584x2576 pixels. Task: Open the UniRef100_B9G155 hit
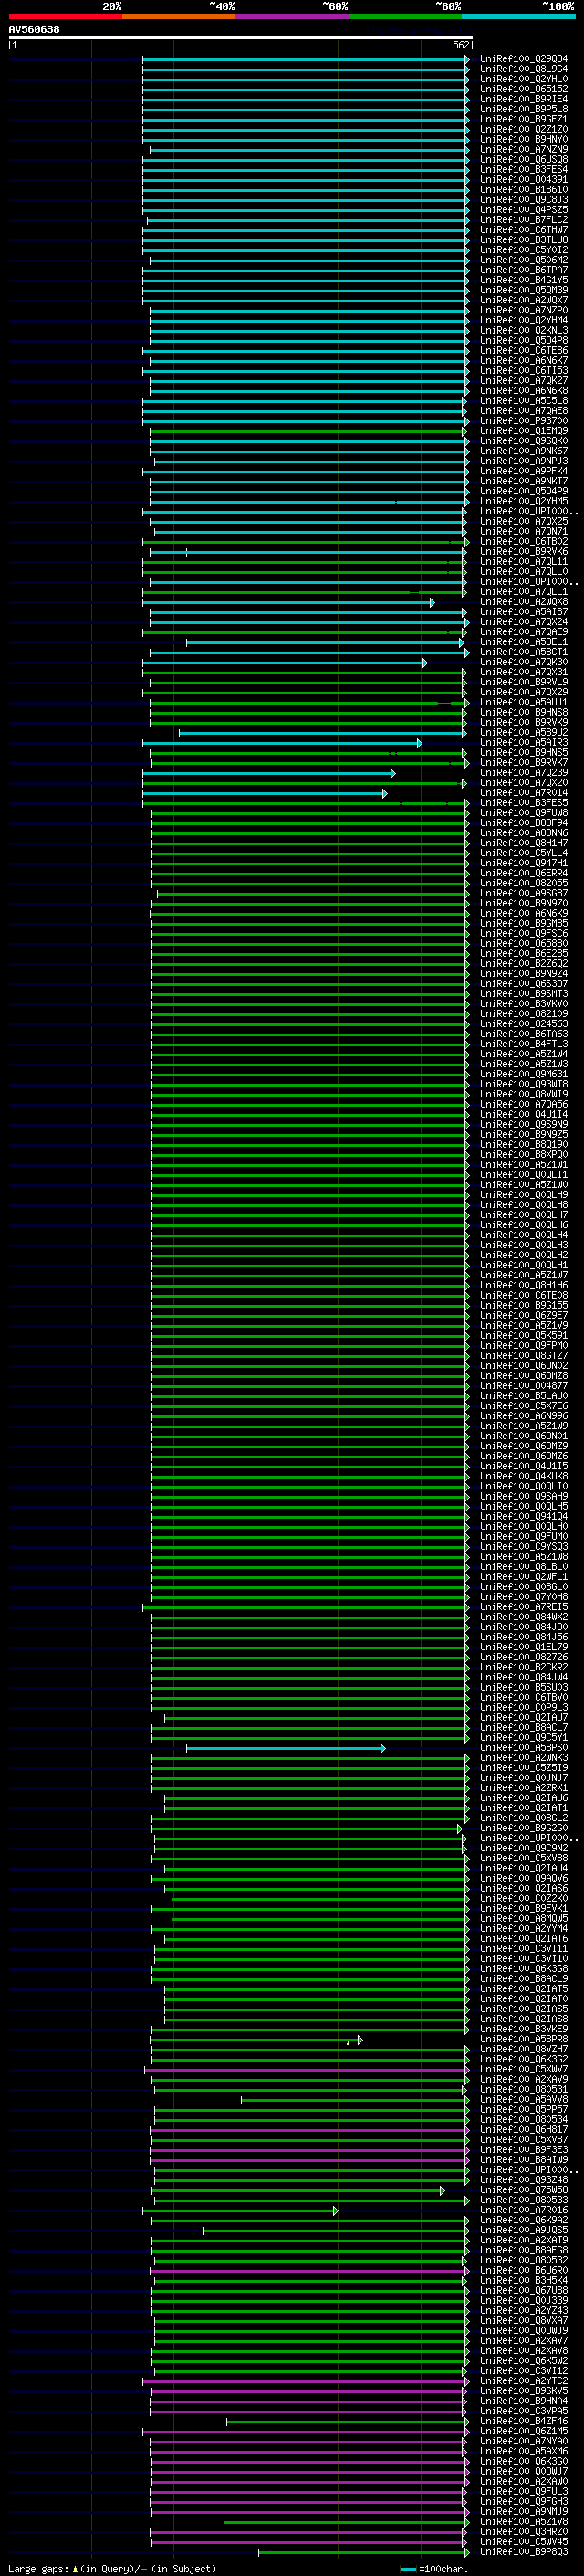523,1305
